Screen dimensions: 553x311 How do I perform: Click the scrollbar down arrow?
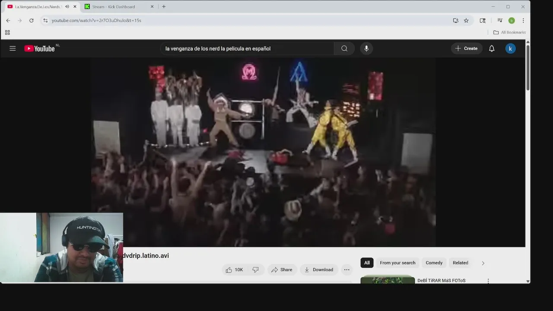(528, 281)
